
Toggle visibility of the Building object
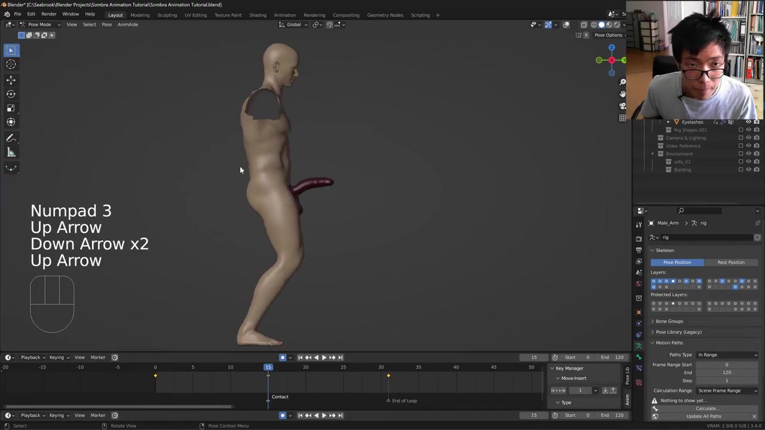click(748, 170)
